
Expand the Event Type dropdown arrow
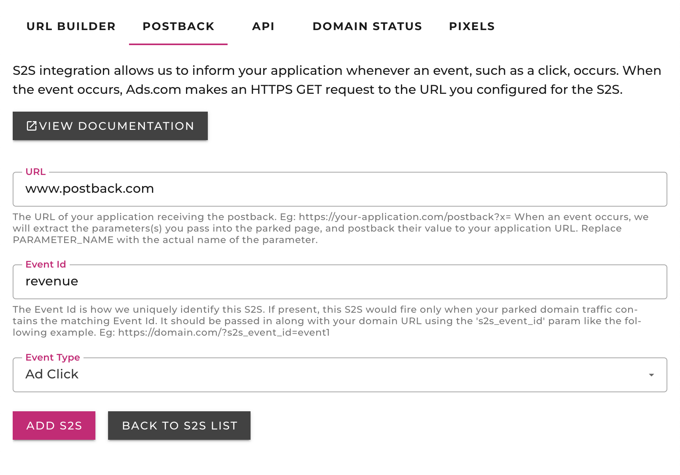tap(651, 375)
